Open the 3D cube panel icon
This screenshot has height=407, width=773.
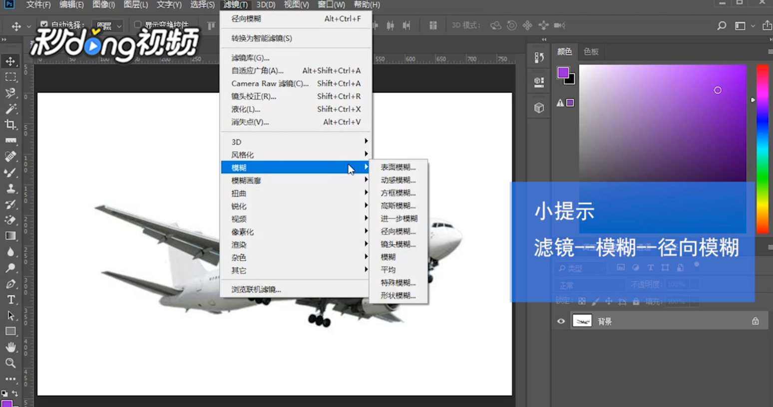coord(539,108)
